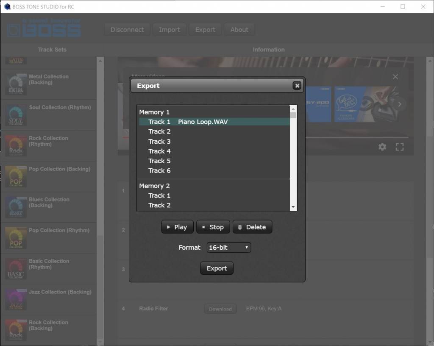Delete the selected track
This screenshot has width=434, height=346.
pos(252,227)
